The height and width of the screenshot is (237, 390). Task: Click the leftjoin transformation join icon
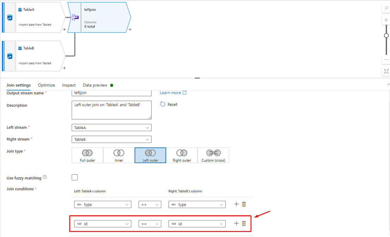click(x=75, y=17)
